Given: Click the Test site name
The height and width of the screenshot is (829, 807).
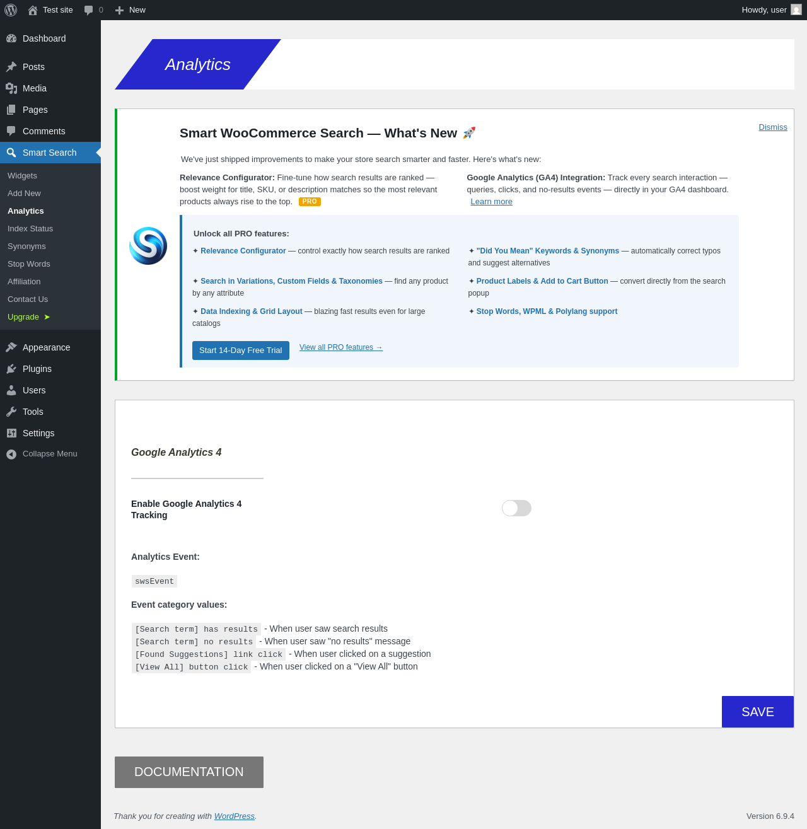Looking at the screenshot, I should [x=58, y=10].
